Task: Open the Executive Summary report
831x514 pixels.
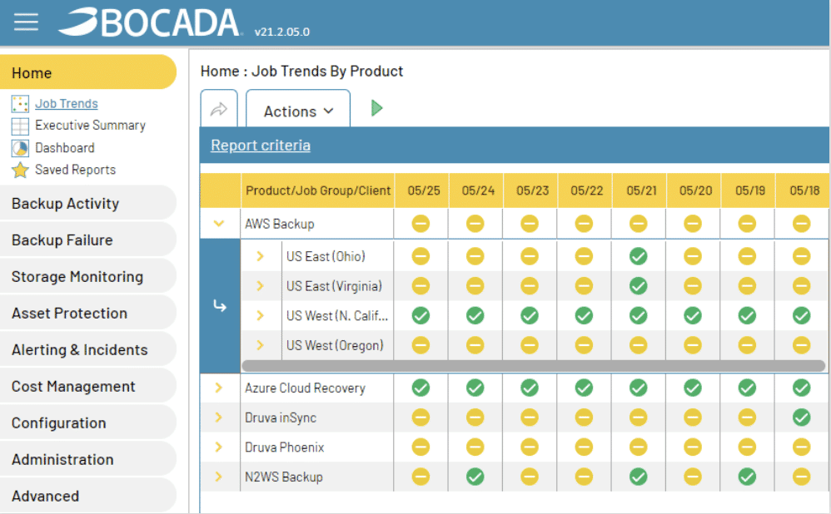Action: [x=90, y=126]
